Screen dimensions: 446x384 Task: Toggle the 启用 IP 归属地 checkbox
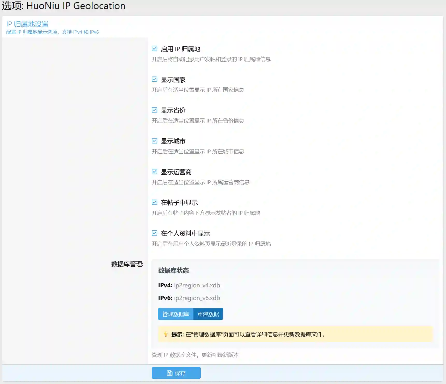point(155,49)
